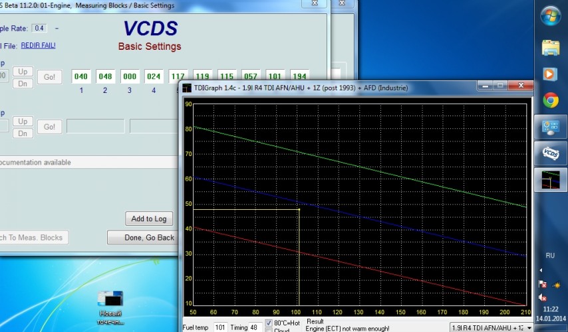Click the first group Go! button
Screen dimensions: 568x332
tap(49, 77)
